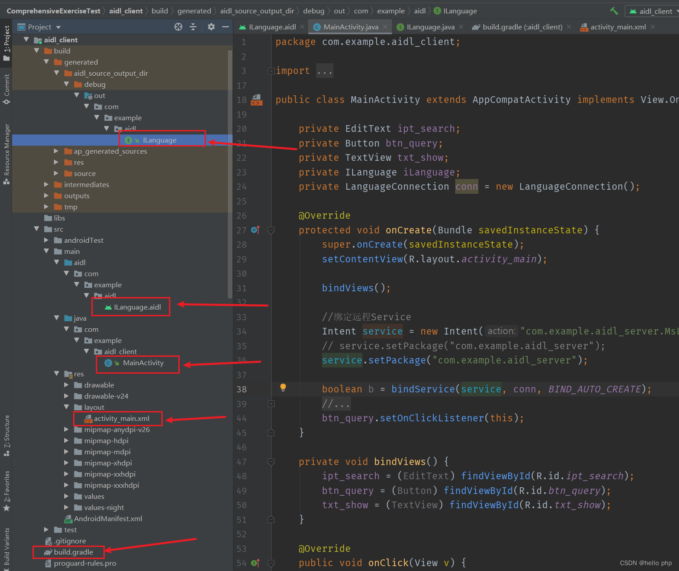Viewport: 679px width, 571px height.
Task: Toggle the Favorites tool window
Action: 6,491
